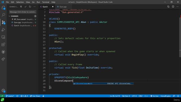
Task: Open the Selection menu
Action: [x=20, y=2]
